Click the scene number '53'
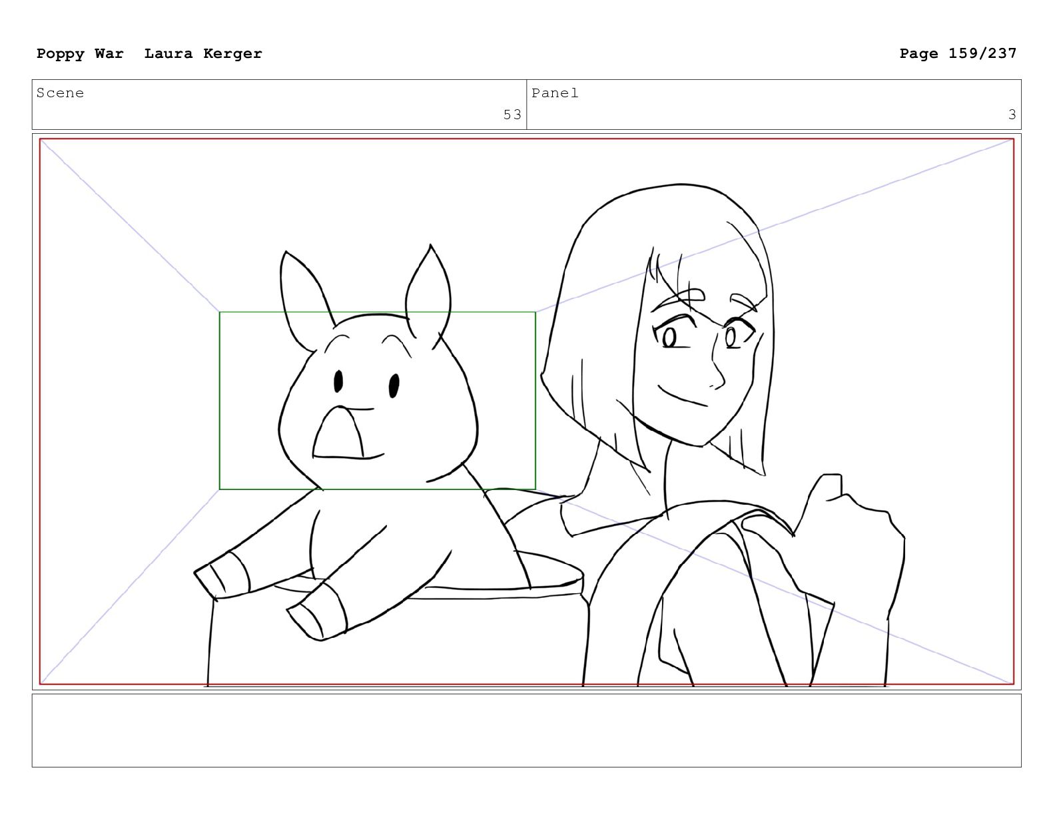 512,115
